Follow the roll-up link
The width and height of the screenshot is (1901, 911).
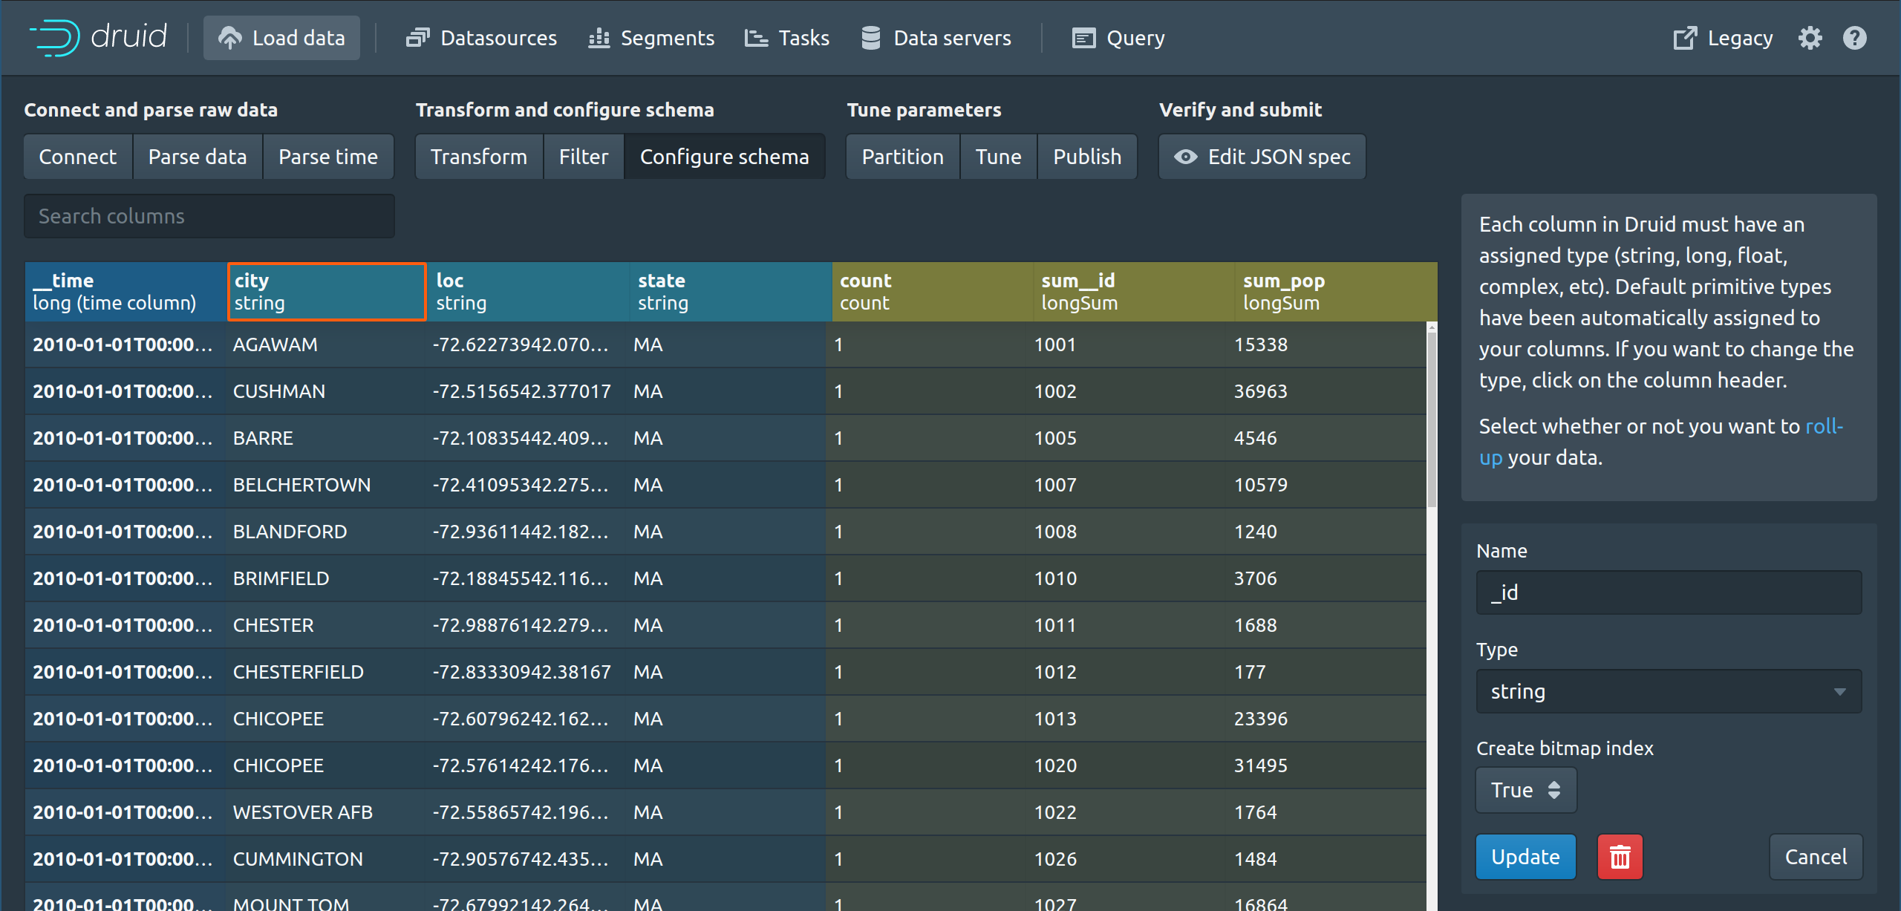click(x=1823, y=426)
